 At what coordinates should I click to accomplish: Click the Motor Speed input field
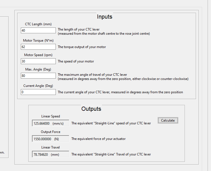tap(38, 61)
